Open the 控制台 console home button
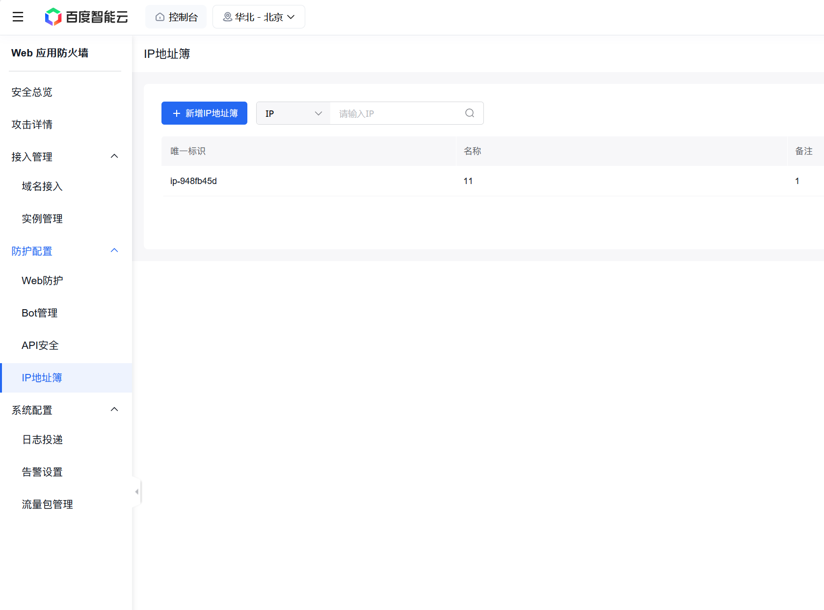The width and height of the screenshot is (824, 610). click(176, 17)
